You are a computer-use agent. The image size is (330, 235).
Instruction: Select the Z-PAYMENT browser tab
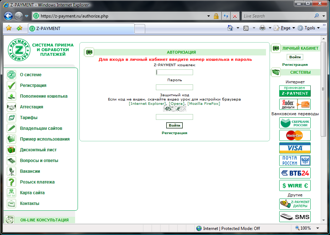click(x=81, y=28)
